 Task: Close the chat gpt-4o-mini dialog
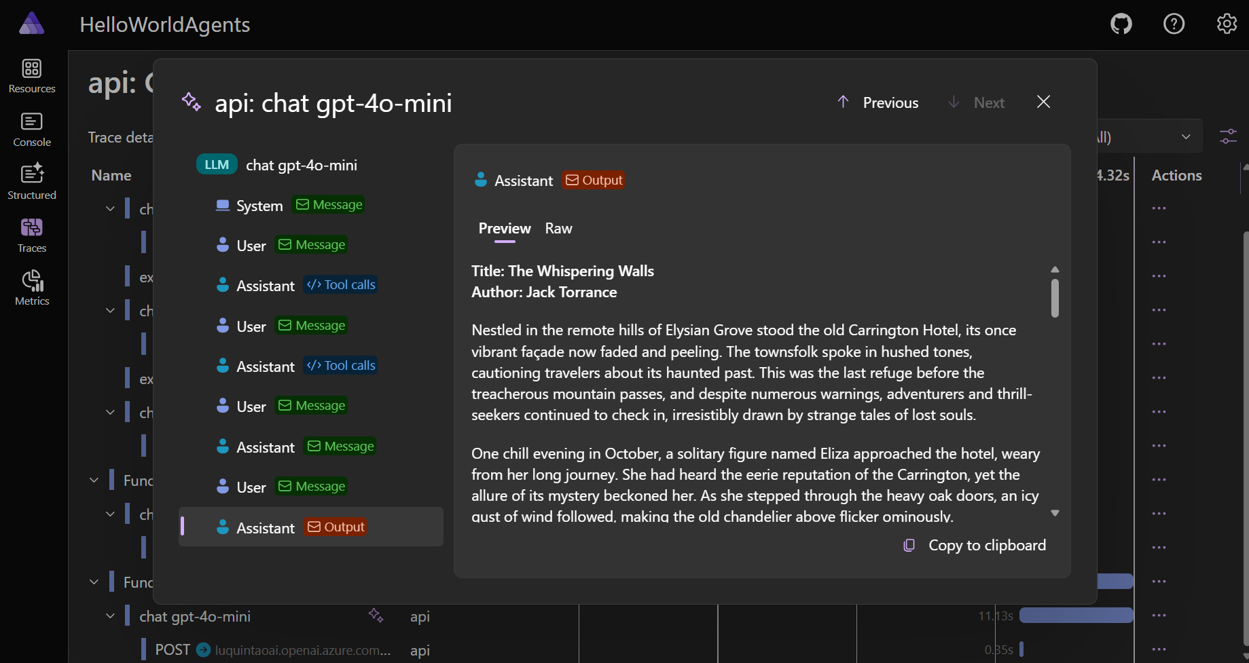pos(1043,102)
